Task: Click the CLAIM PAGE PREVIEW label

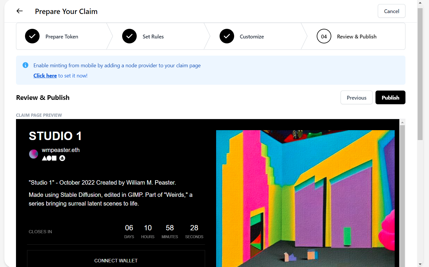Action: coord(39,115)
